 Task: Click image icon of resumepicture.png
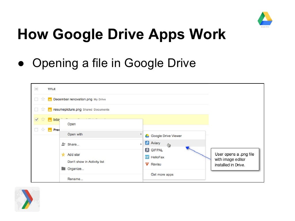coord(50,109)
